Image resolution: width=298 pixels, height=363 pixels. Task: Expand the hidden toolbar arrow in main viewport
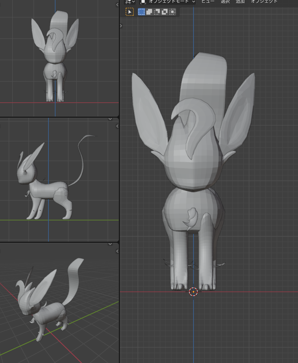point(121,26)
